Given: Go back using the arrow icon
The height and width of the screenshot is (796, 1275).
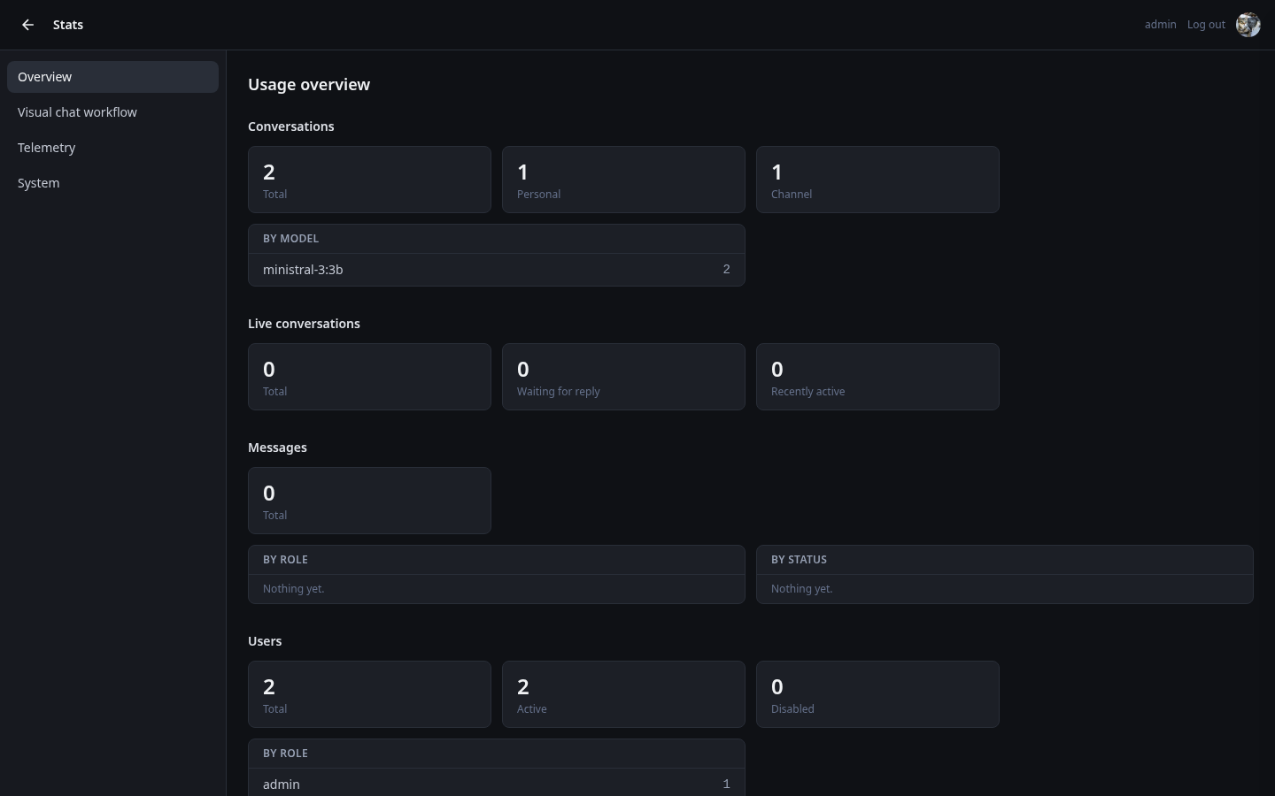Looking at the screenshot, I should [27, 25].
